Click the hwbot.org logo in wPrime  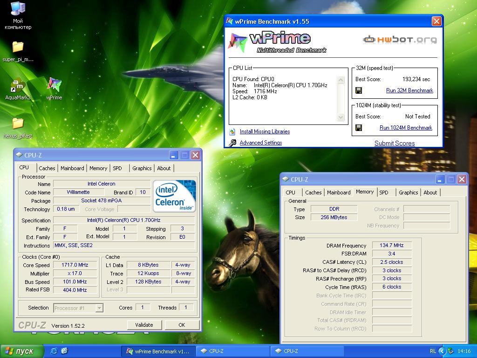(x=400, y=40)
